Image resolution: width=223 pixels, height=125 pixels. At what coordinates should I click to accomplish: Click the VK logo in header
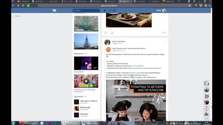[54, 10]
